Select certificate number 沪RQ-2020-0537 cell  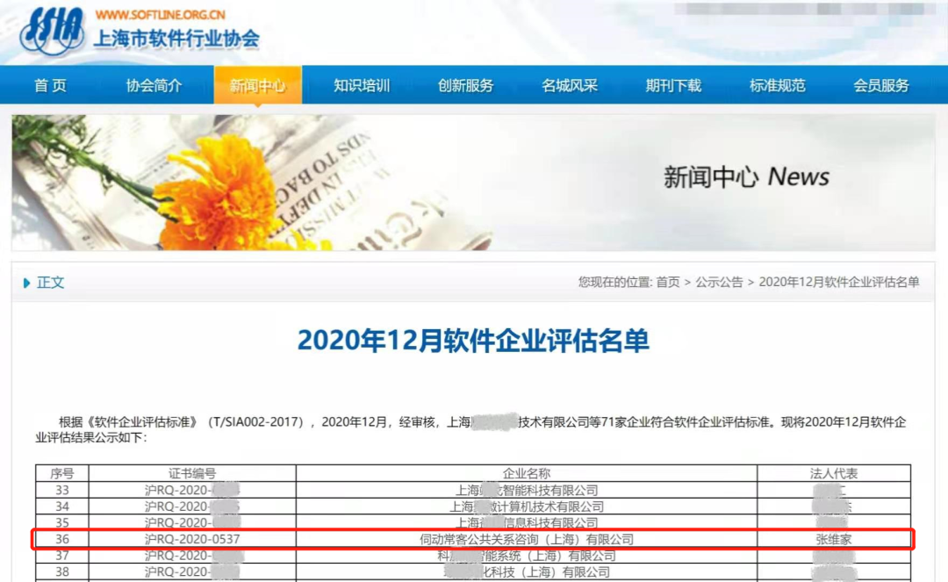coord(192,539)
